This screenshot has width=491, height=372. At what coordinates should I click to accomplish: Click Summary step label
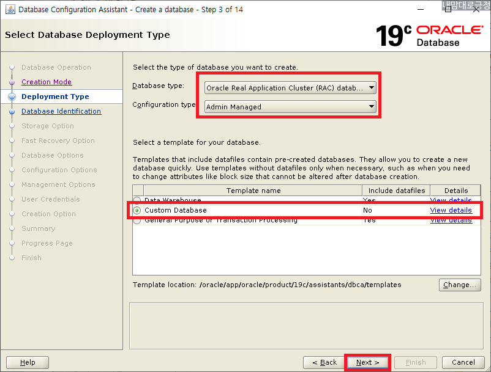pos(38,228)
